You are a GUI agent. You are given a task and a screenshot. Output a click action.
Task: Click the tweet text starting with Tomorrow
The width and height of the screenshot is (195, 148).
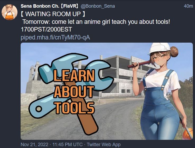[96, 22]
